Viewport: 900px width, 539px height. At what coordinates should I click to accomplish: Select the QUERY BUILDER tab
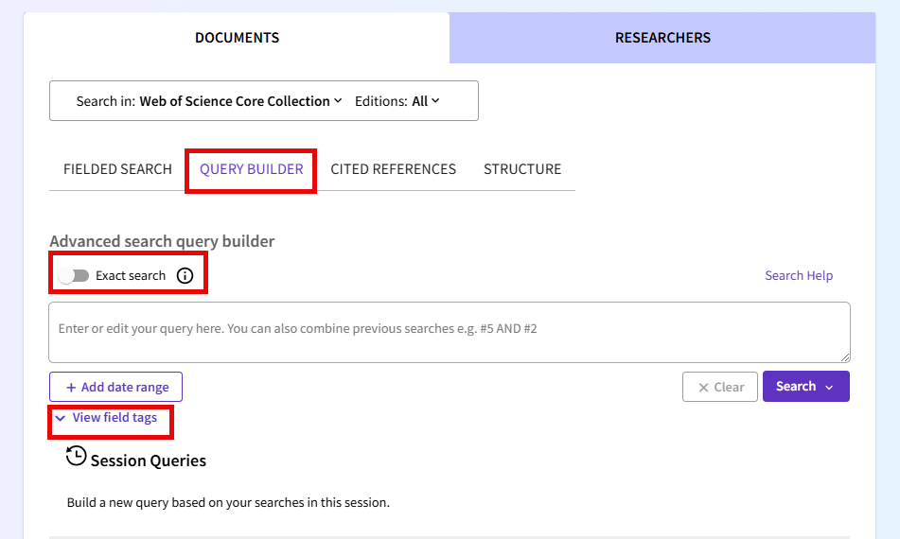pos(252,169)
